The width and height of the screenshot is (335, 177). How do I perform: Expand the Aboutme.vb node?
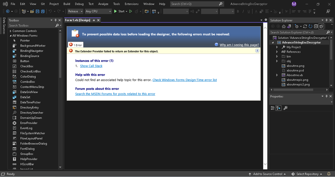277,75
